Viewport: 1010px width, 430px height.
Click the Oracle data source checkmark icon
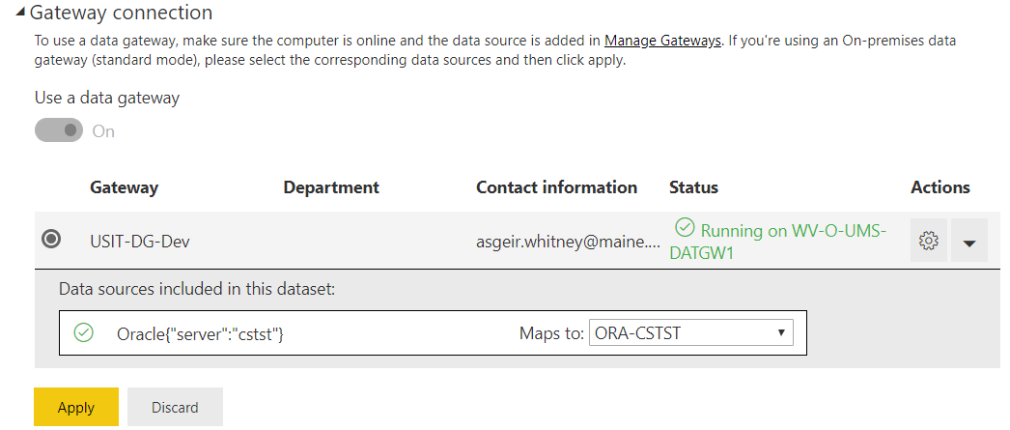(84, 332)
